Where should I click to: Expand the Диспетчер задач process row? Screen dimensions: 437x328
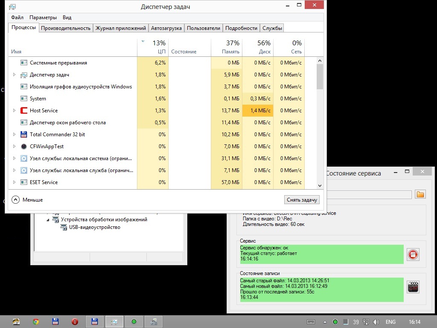click(14, 75)
